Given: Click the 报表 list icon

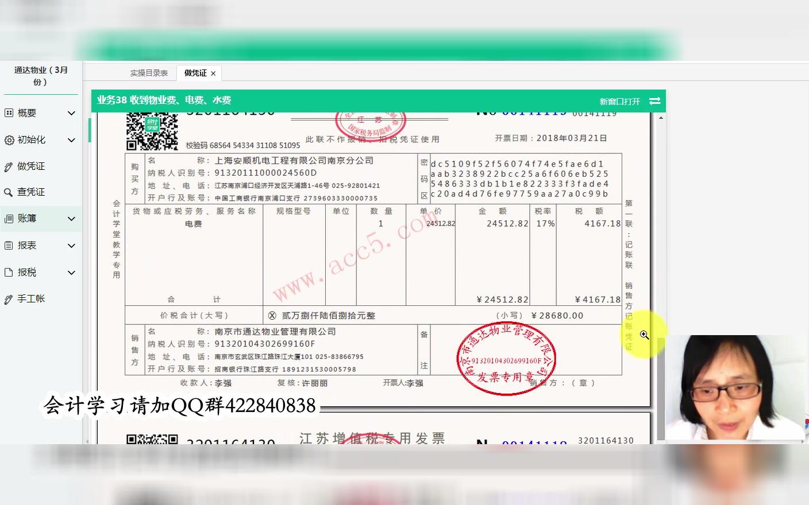Looking at the screenshot, I should [9, 246].
